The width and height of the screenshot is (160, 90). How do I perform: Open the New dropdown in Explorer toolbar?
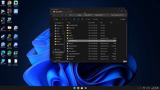56,19
